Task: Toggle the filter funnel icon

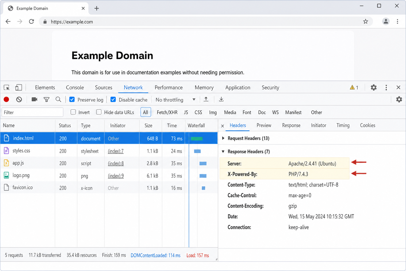Action: coord(47,100)
